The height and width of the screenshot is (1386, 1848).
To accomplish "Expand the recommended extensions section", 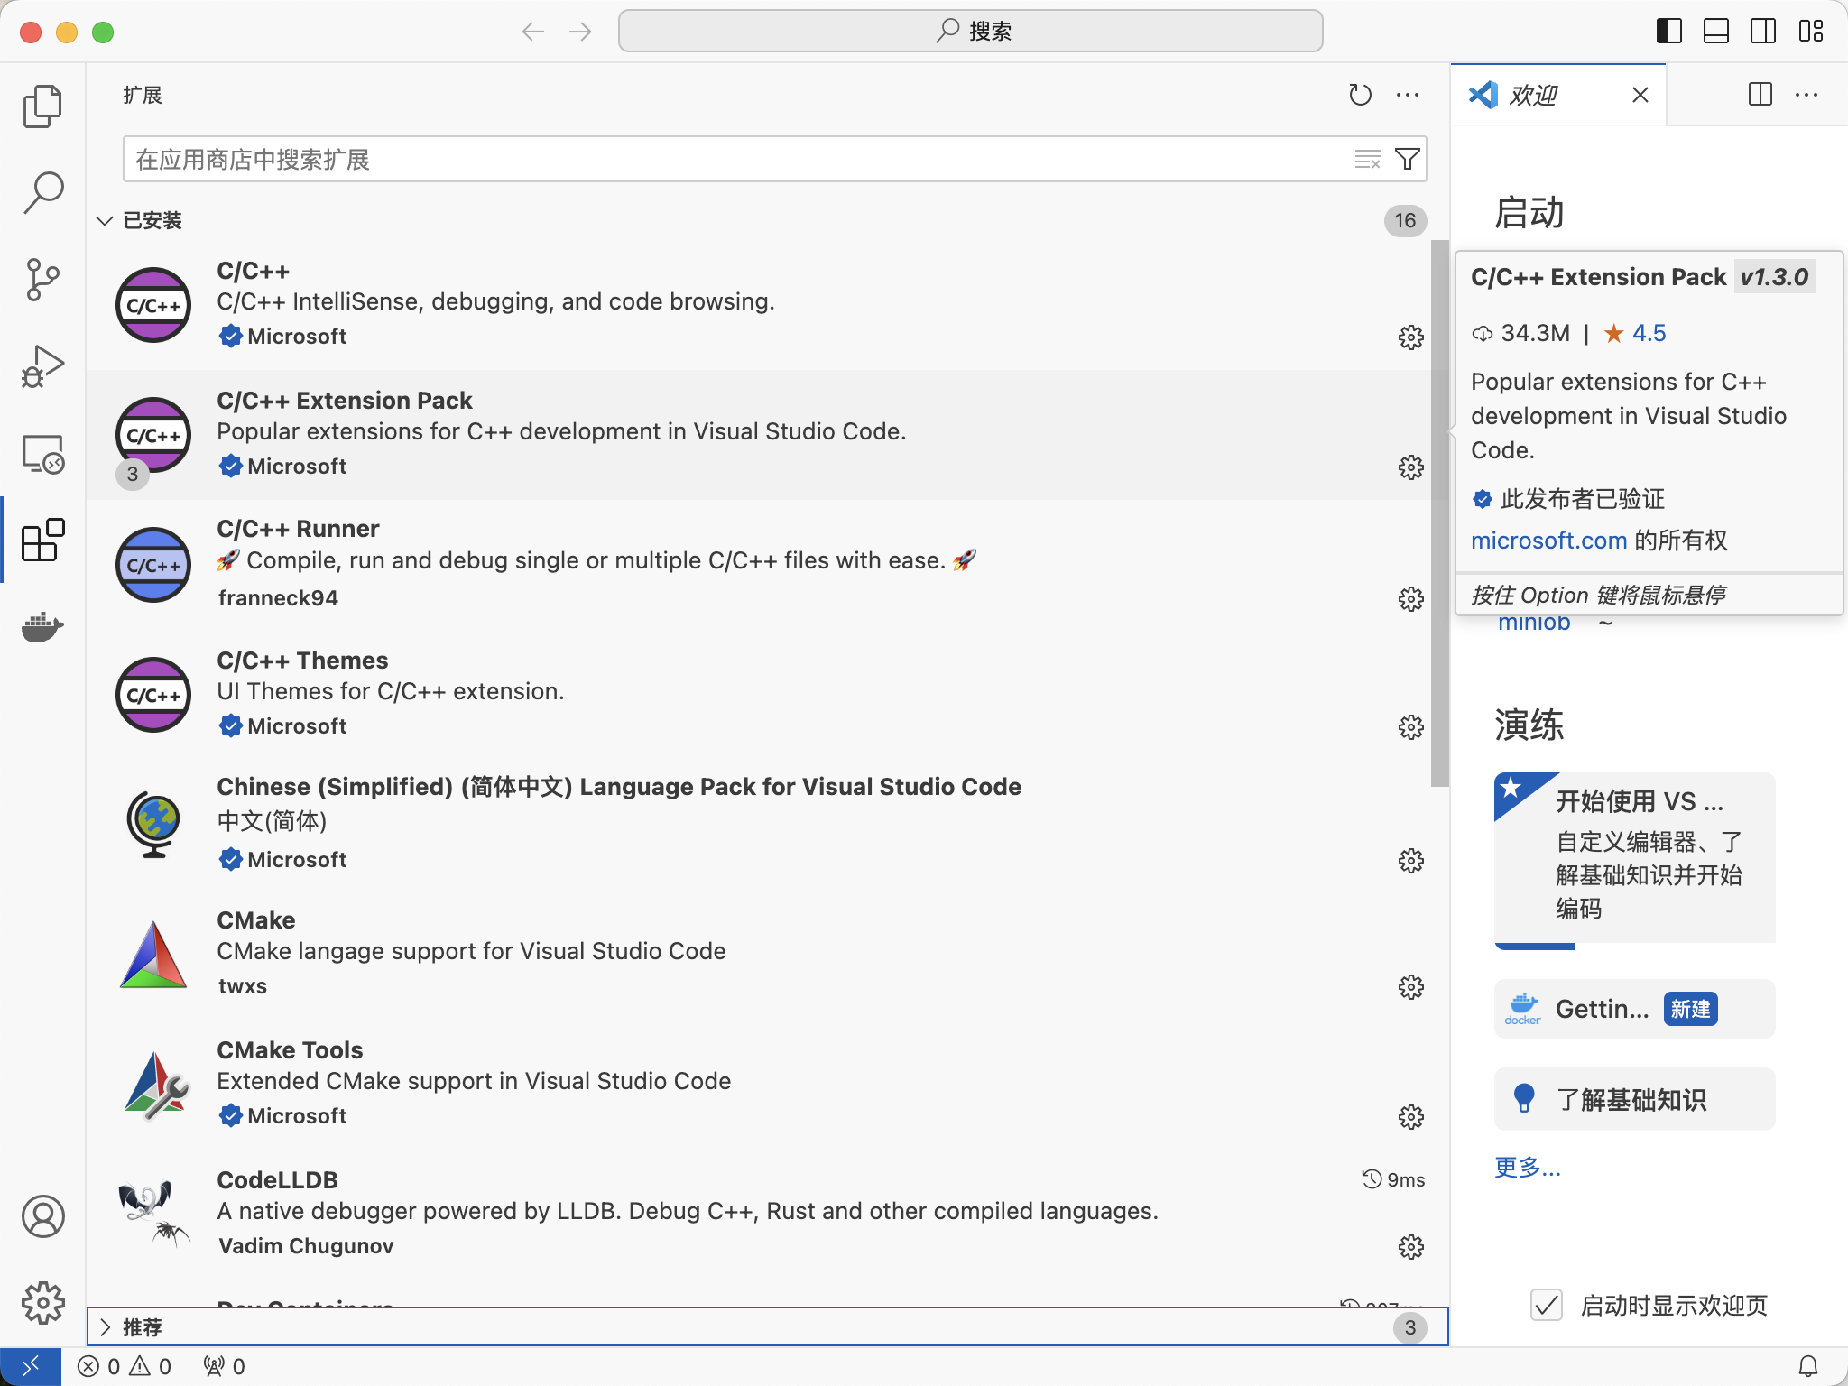I will [x=105, y=1327].
